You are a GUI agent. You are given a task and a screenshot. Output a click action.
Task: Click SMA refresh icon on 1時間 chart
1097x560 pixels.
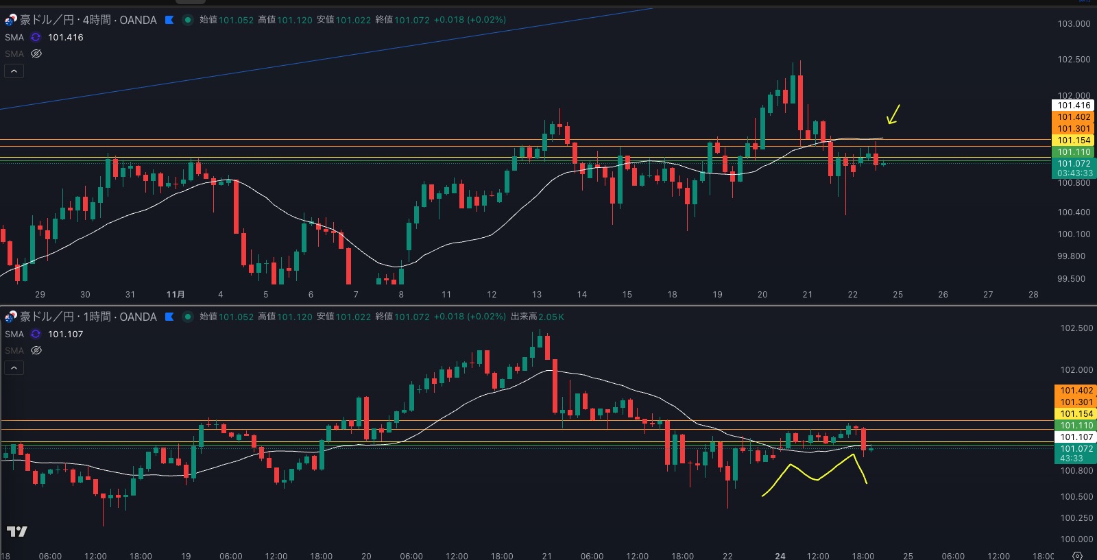point(36,334)
